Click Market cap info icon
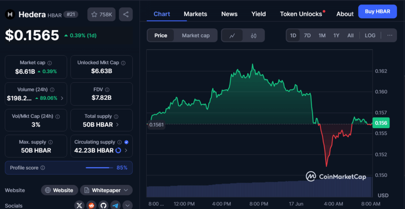405x209 pixels. pyautogui.click(x=49, y=63)
